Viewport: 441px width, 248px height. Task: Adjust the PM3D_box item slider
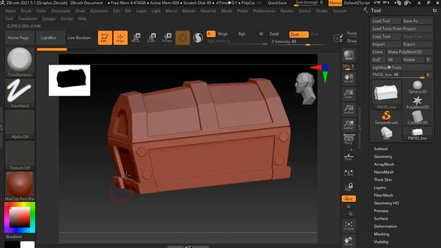[x=399, y=75]
